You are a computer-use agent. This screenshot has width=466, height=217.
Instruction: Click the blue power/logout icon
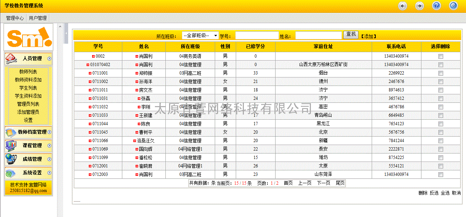453,6
